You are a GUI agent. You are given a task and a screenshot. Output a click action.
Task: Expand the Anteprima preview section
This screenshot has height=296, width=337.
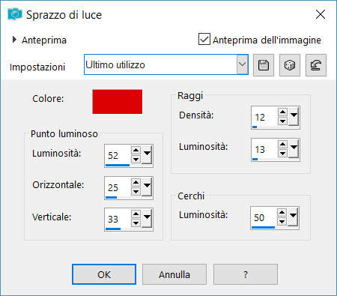pyautogui.click(x=14, y=40)
